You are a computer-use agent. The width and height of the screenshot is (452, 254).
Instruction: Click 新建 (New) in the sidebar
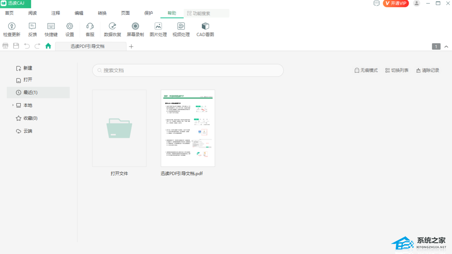pos(24,68)
